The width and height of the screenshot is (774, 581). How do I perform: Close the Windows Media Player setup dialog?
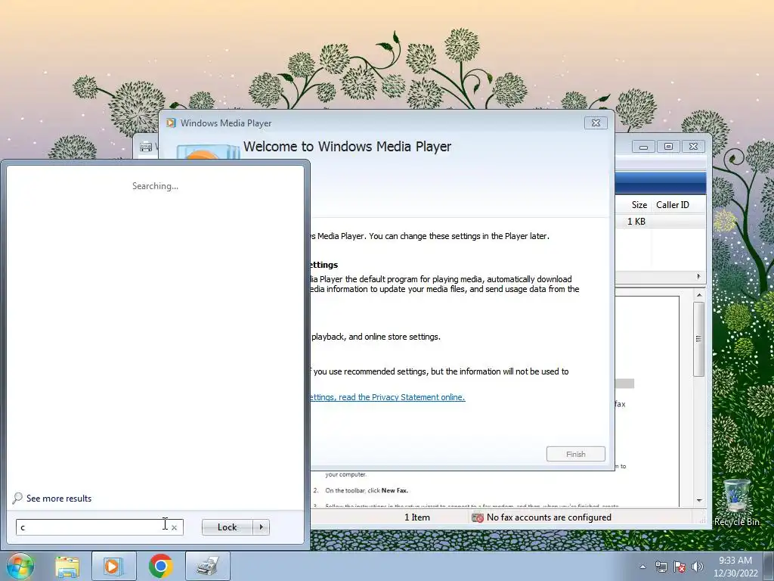point(596,123)
